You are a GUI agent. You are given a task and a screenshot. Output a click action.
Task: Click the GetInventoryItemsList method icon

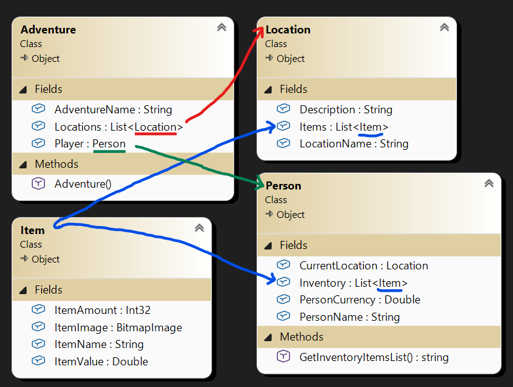tap(283, 356)
